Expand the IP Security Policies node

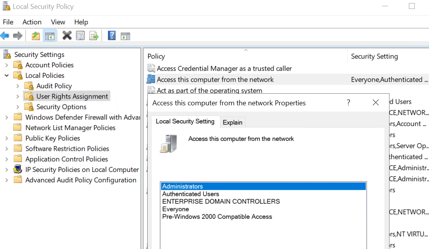pos(7,170)
